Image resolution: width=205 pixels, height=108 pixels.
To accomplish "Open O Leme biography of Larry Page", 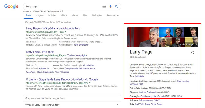I will coord(62,79).
